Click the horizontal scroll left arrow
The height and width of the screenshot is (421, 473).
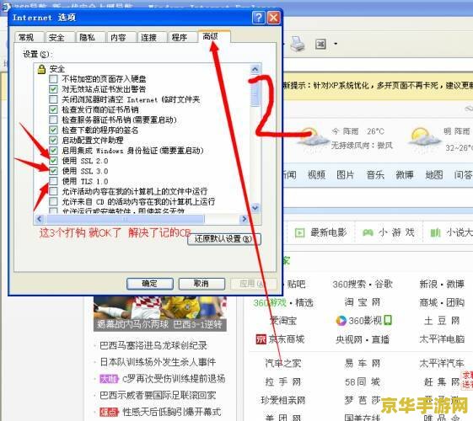point(40,219)
